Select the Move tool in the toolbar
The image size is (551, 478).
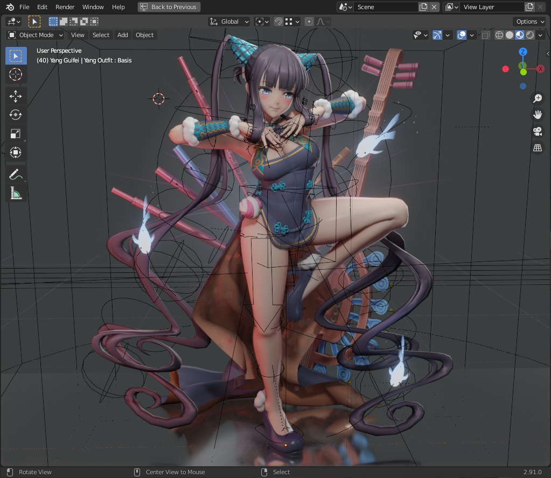tap(16, 96)
